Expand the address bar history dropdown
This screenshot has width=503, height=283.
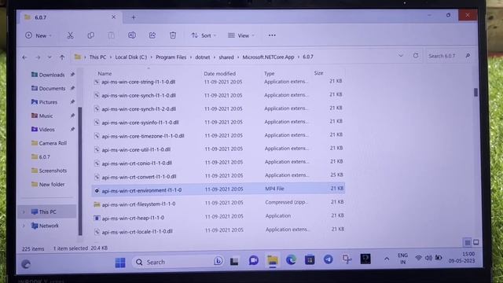tap(401, 56)
